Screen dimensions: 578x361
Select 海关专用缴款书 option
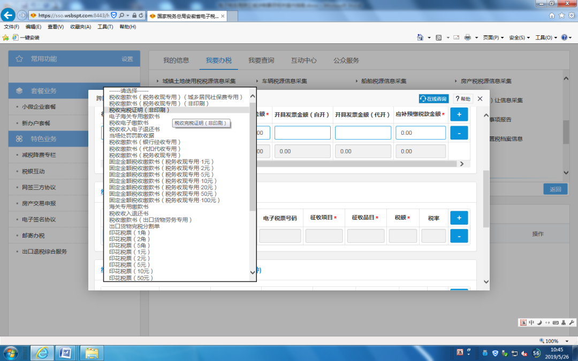pyautogui.click(x=177, y=206)
